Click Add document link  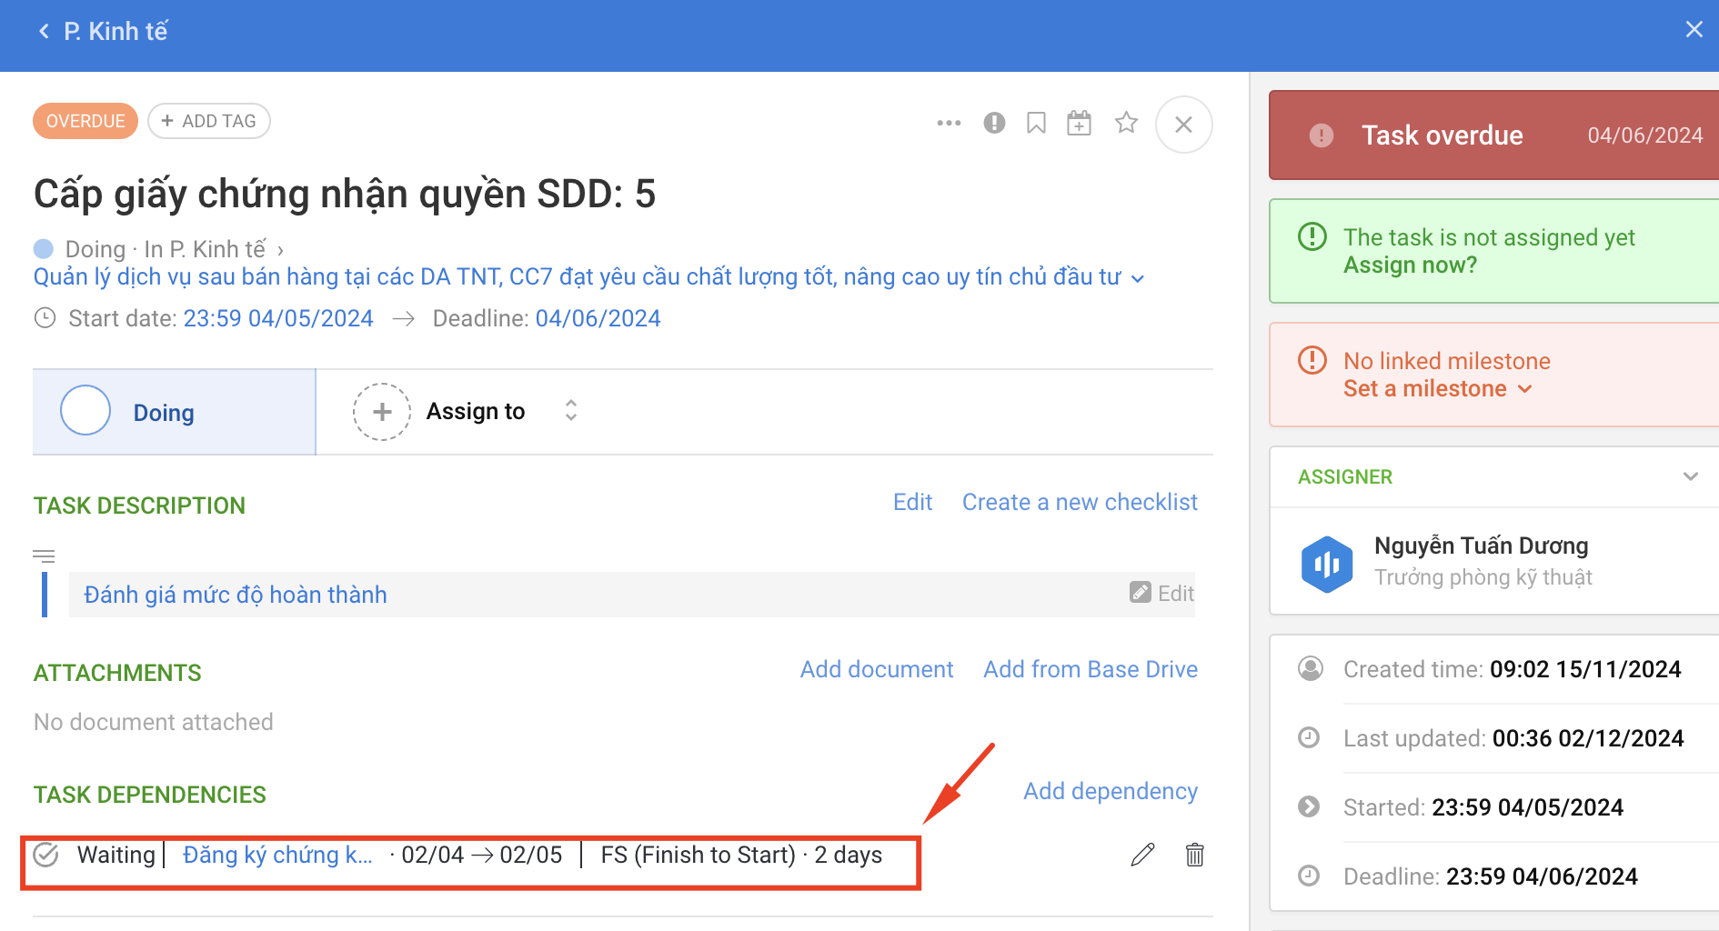[x=877, y=669]
